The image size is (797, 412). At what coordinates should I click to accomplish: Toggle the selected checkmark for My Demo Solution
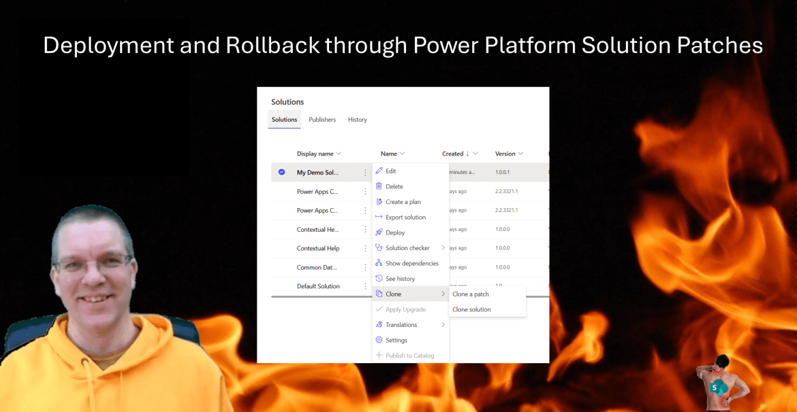coord(281,172)
